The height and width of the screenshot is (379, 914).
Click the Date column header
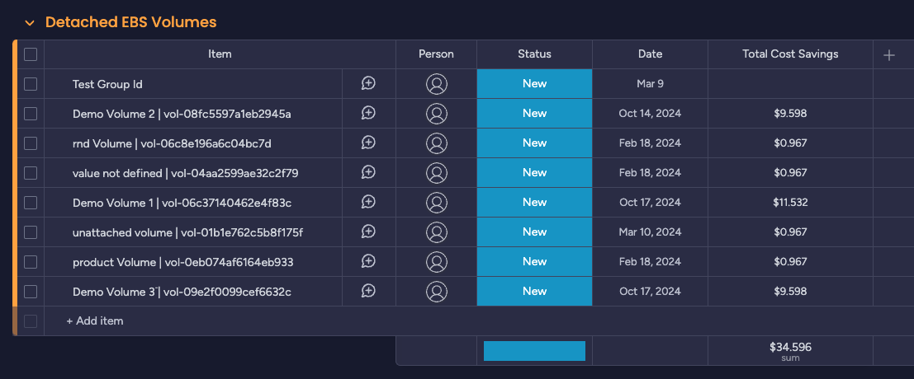point(650,54)
